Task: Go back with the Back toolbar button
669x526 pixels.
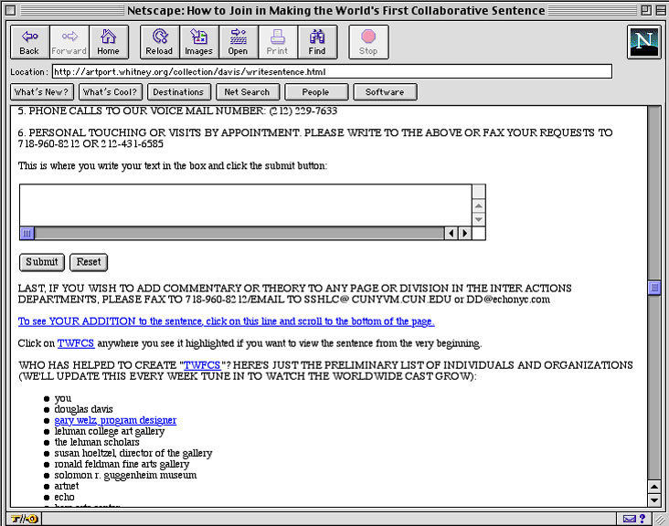Action: [x=29, y=42]
